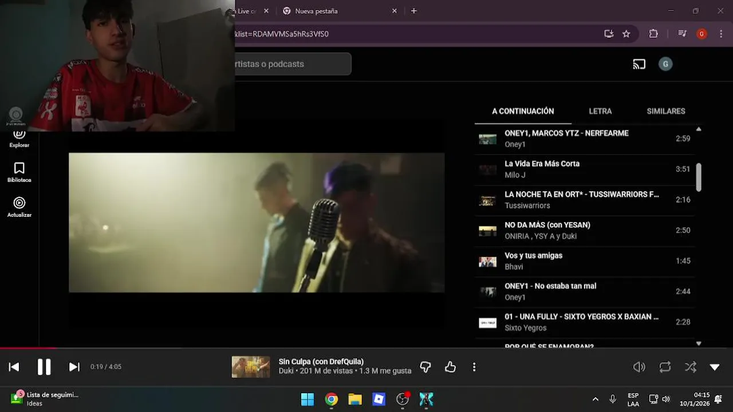
Task: Open the Explorar sidebar item
Action: pyautogui.click(x=19, y=138)
